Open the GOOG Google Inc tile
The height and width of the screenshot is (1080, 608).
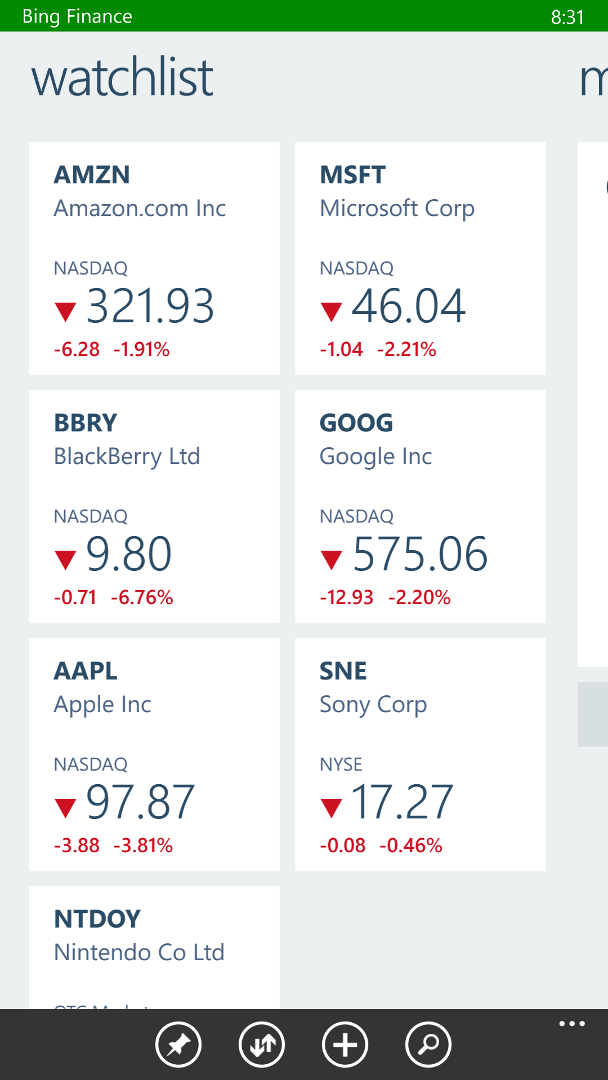[420, 506]
